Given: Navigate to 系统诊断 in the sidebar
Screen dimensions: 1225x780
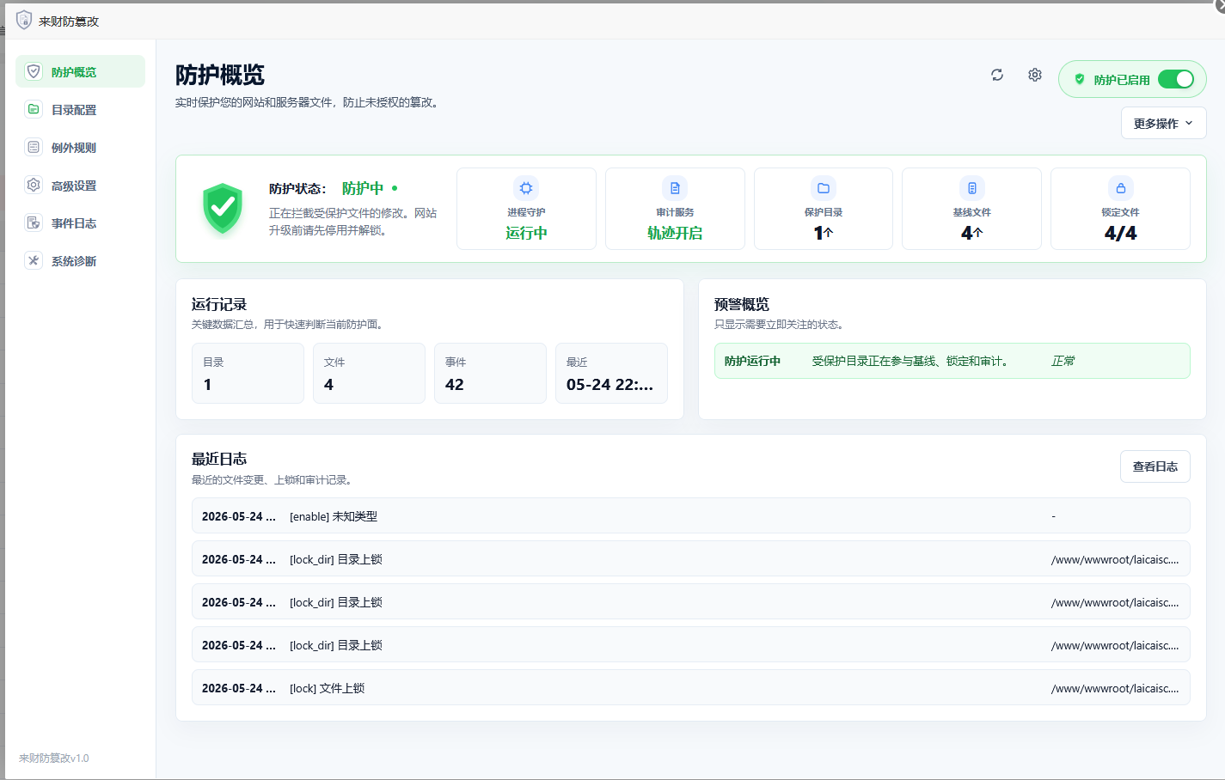Looking at the screenshot, I should 81,260.
